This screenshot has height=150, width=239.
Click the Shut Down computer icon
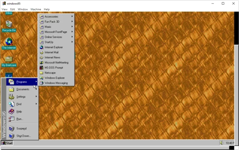pos(11,136)
